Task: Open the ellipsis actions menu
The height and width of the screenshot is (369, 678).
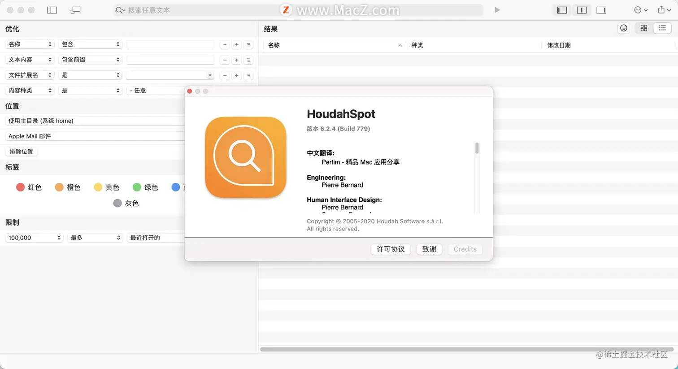Action: tap(641, 10)
